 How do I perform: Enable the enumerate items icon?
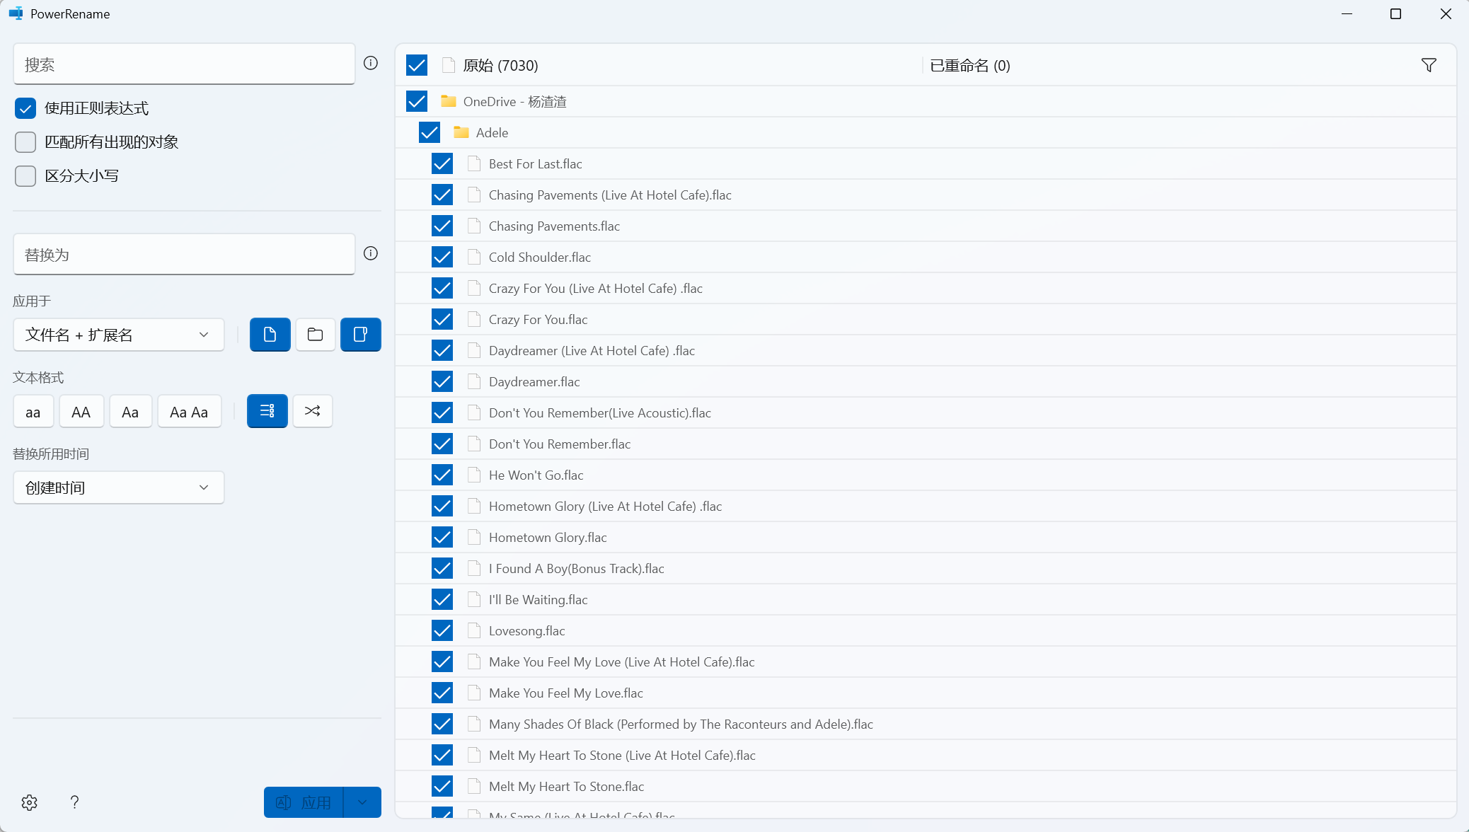tap(267, 411)
